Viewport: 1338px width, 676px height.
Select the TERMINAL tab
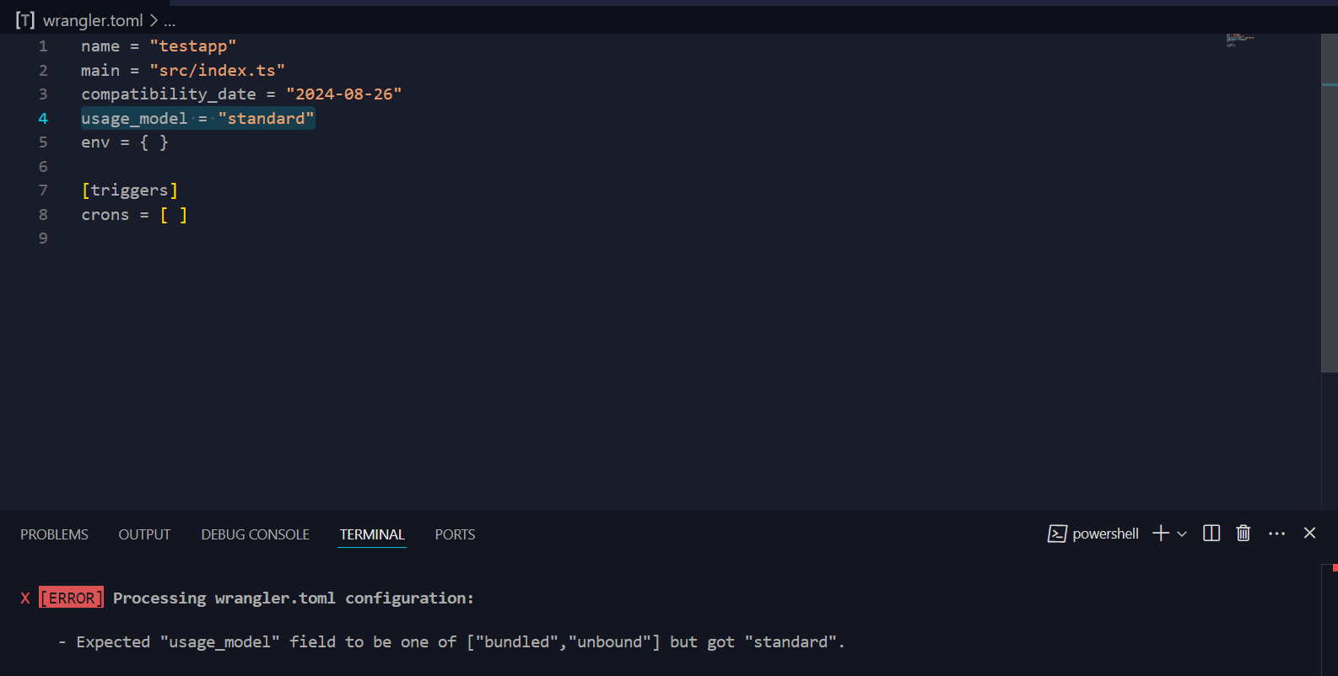372,534
